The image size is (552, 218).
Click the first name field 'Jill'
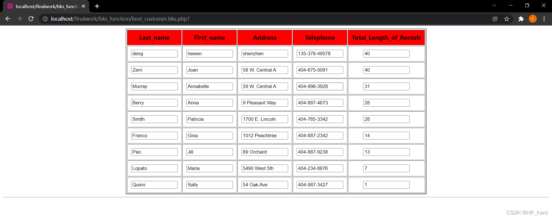click(x=210, y=152)
